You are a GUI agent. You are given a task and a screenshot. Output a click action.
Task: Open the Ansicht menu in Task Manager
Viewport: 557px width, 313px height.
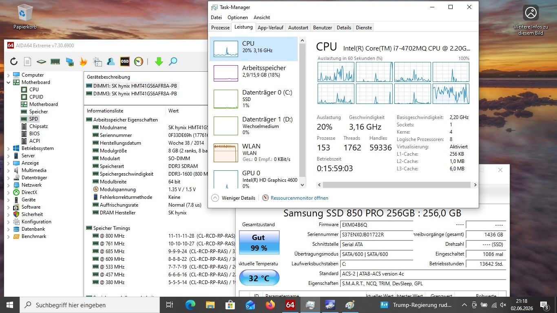click(262, 18)
